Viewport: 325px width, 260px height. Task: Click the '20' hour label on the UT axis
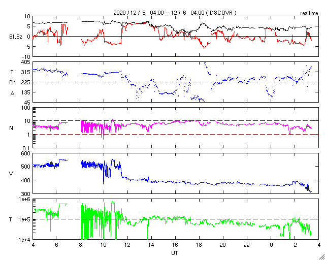pyautogui.click(x=223, y=245)
